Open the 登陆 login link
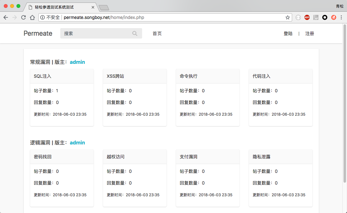 pyautogui.click(x=288, y=33)
